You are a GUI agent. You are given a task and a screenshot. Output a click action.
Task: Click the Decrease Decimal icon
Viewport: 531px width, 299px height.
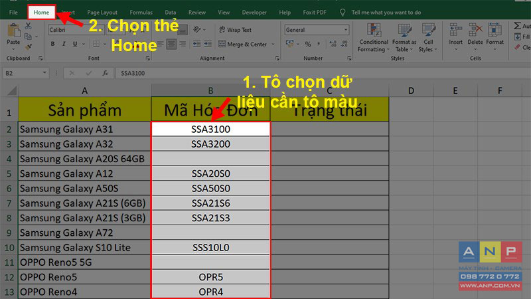pos(344,44)
